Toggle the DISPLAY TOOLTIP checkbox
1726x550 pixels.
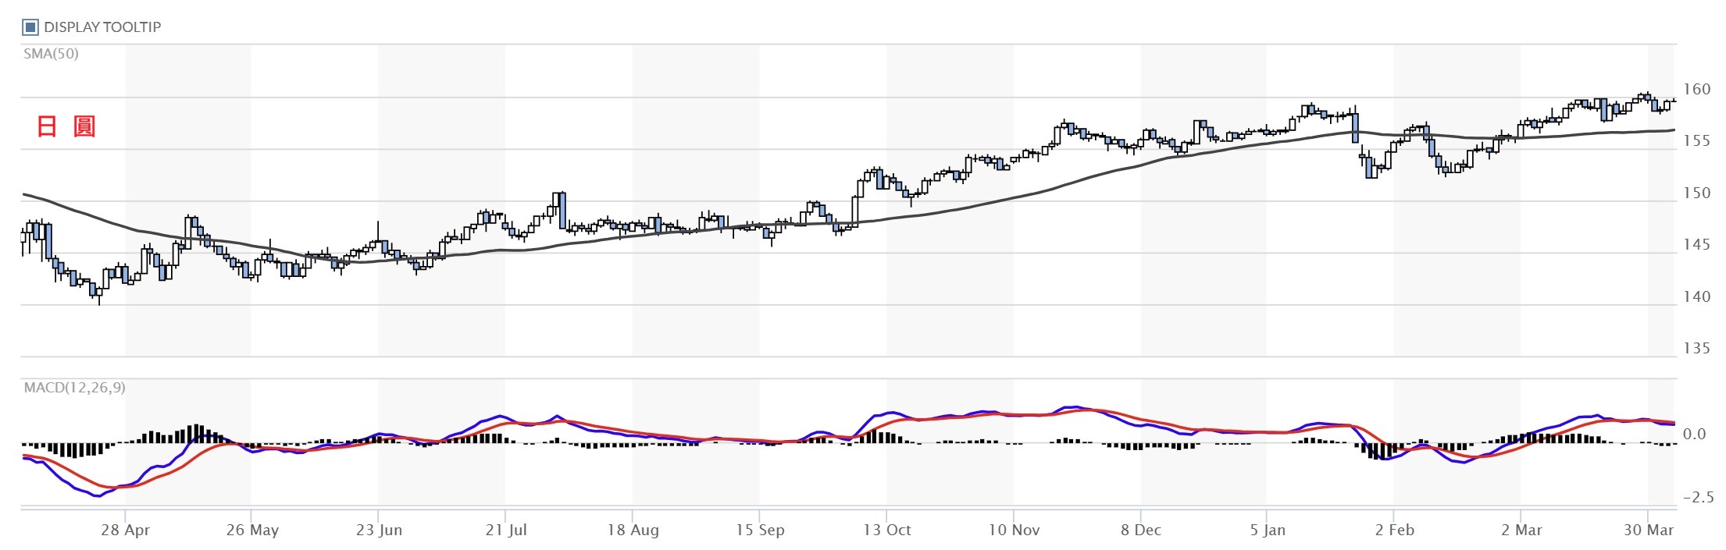pyautogui.click(x=30, y=27)
